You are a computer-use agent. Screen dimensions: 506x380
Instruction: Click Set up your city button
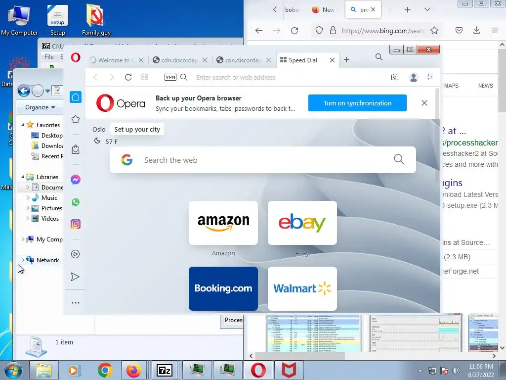(x=137, y=129)
